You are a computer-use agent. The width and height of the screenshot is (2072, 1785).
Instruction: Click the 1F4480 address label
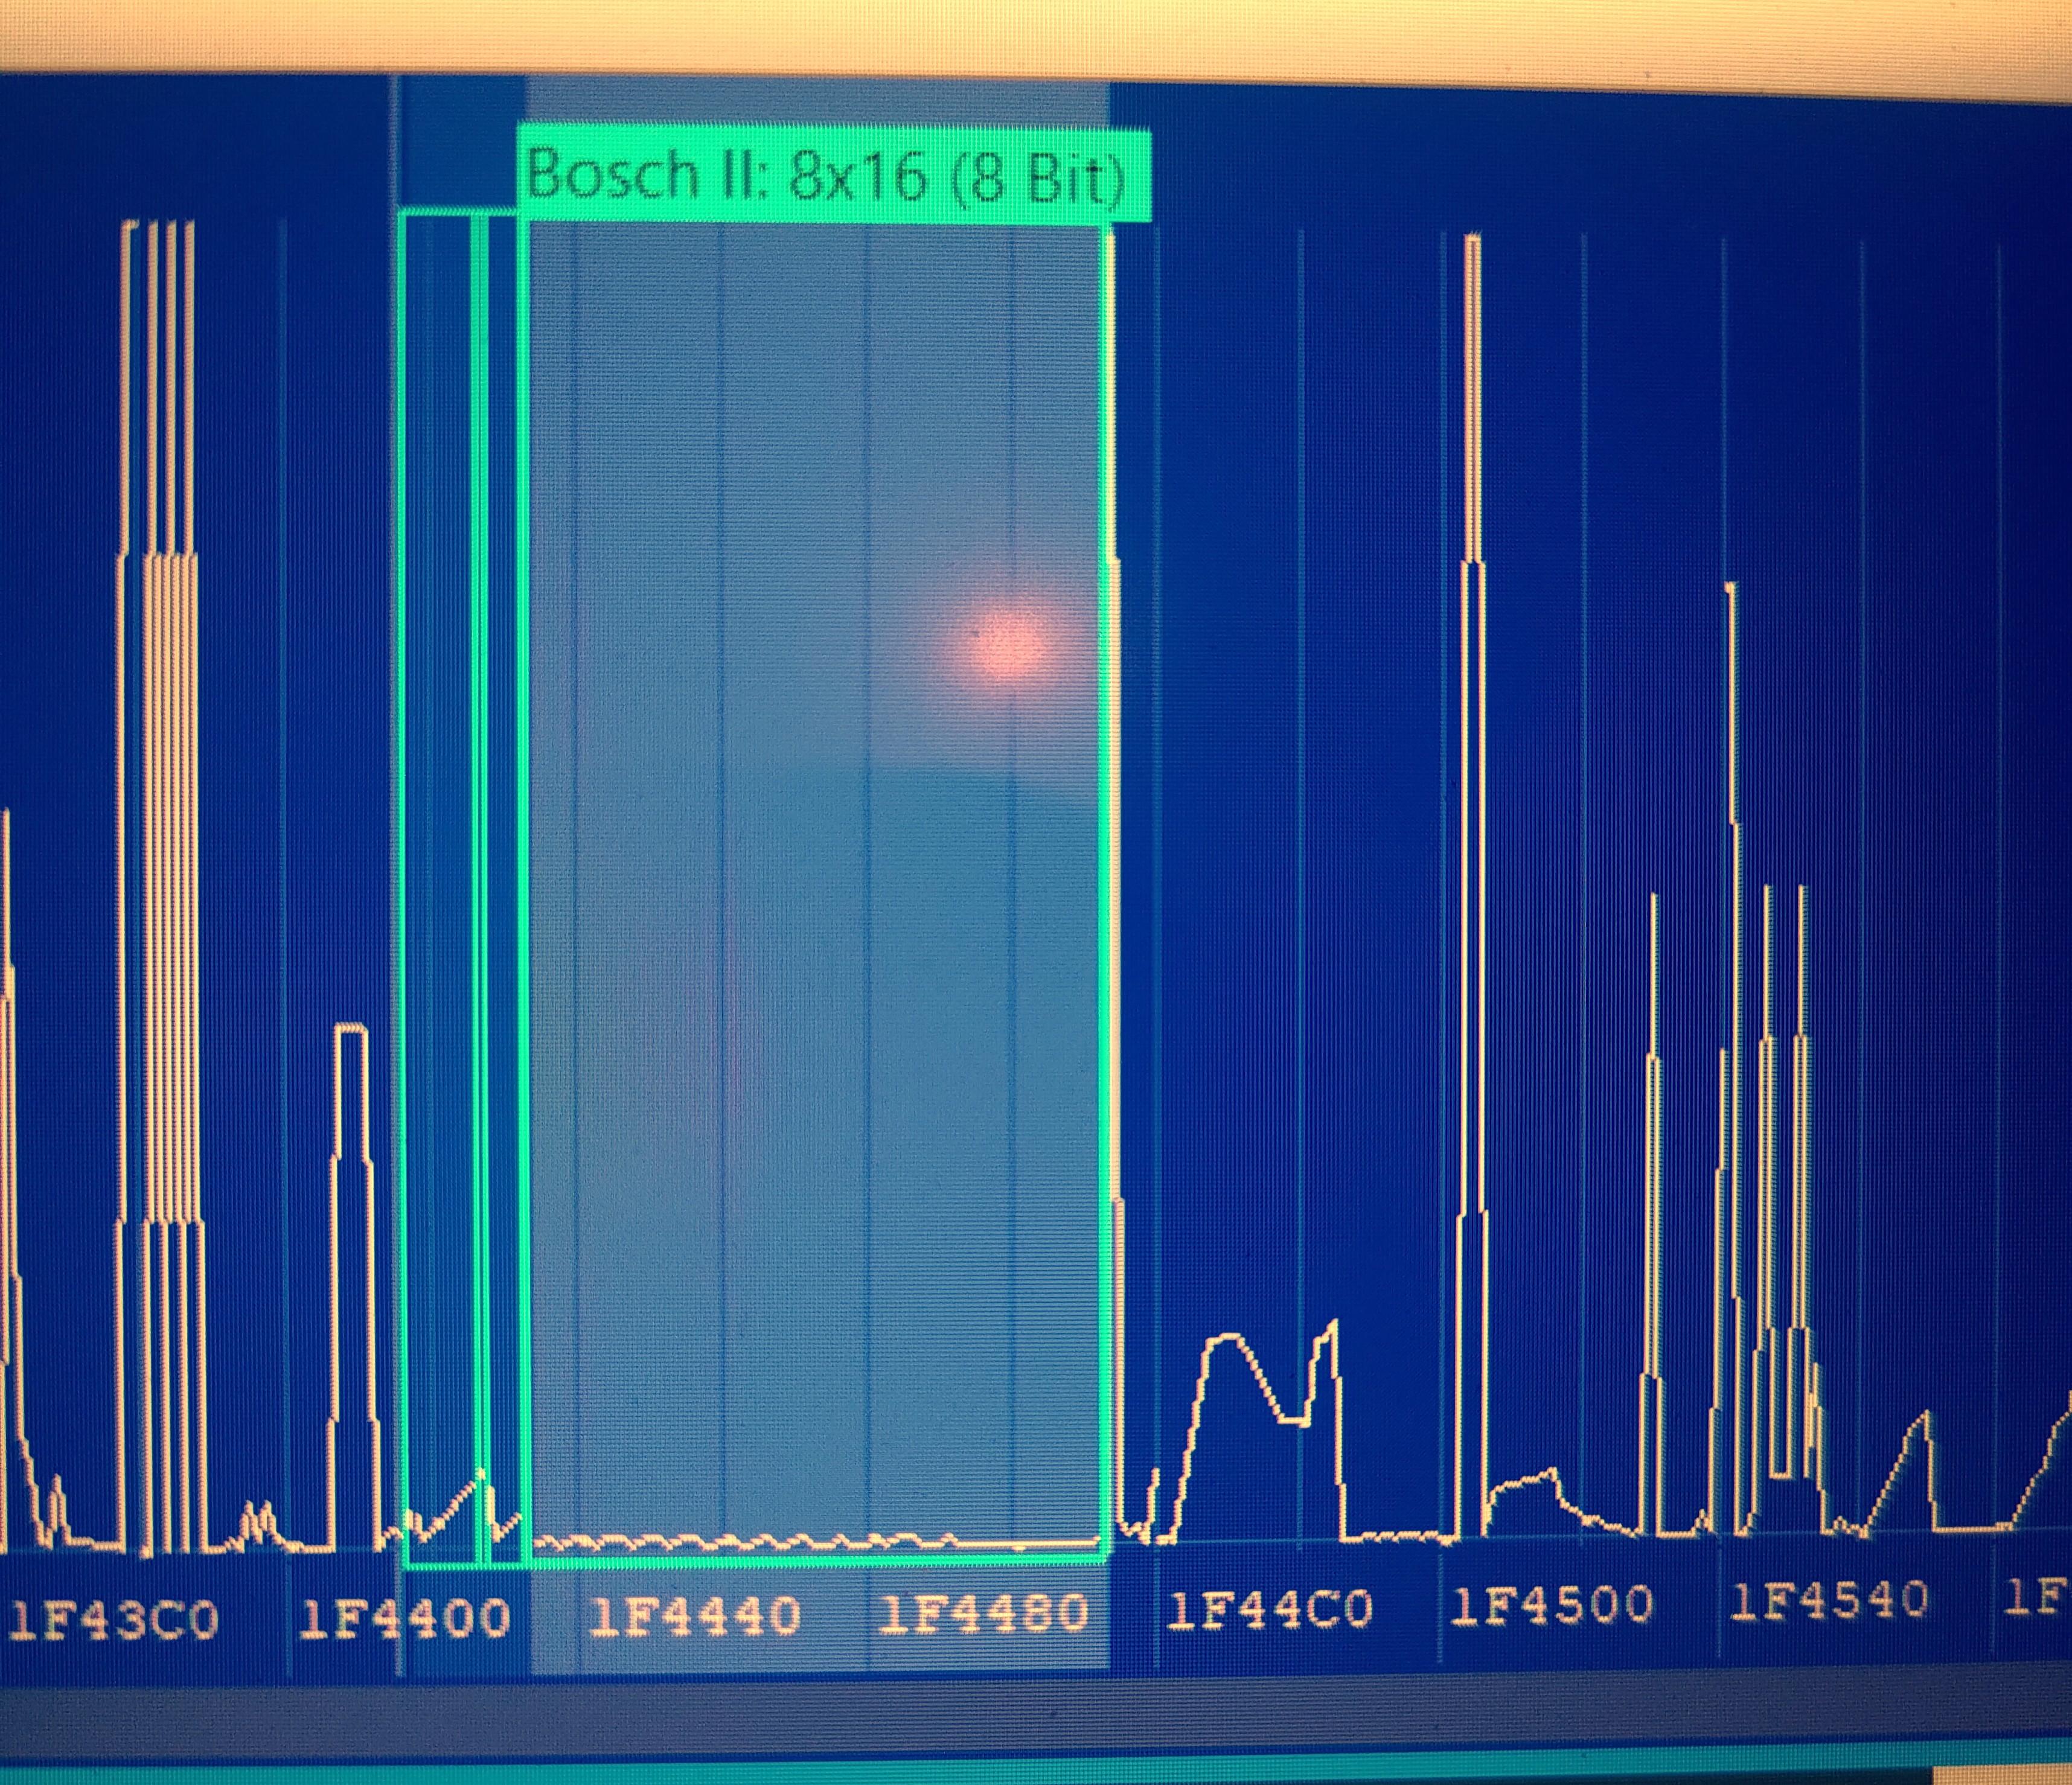(x=983, y=1612)
